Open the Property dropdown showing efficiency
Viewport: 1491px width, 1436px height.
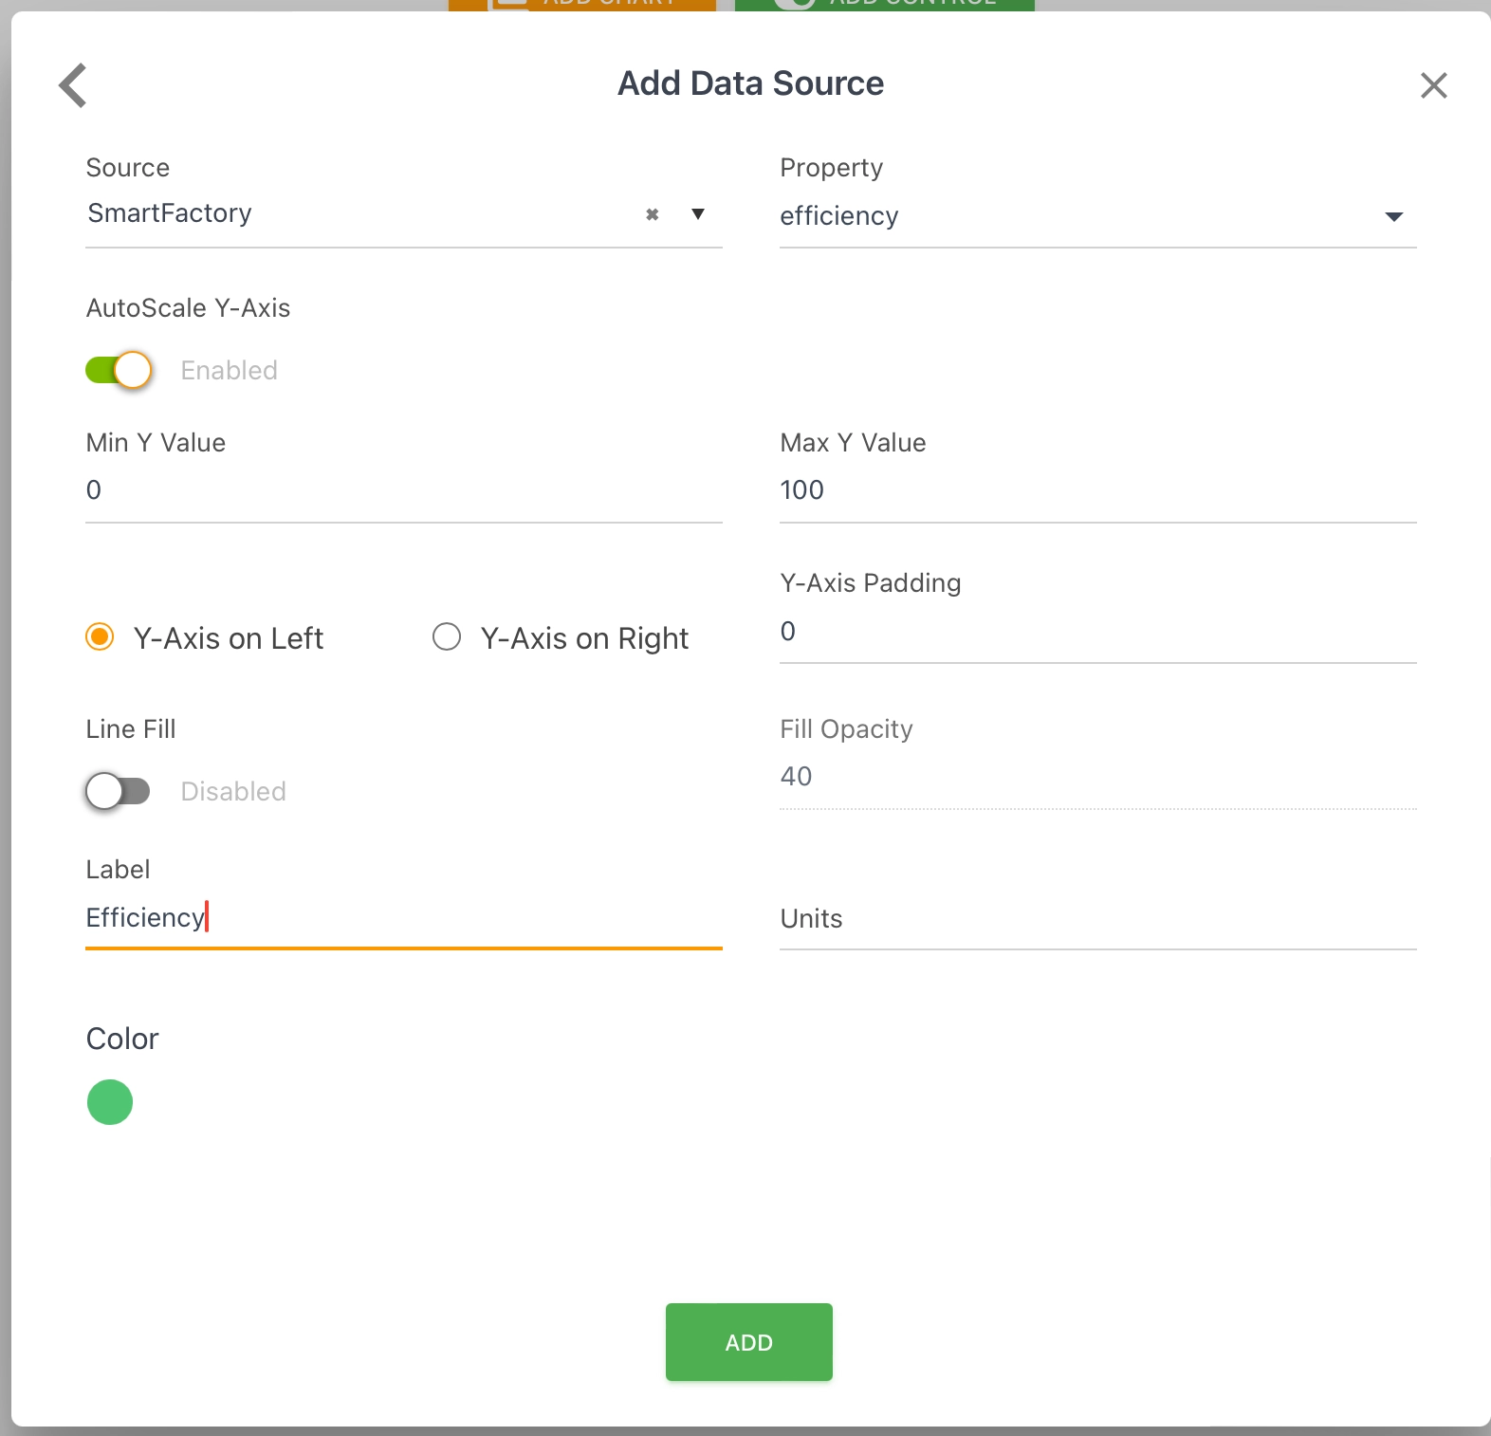(x=1097, y=216)
